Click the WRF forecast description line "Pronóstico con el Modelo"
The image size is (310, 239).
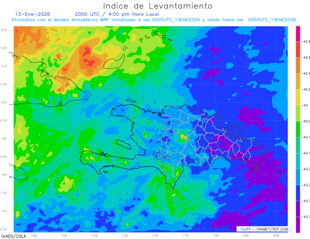[154, 20]
